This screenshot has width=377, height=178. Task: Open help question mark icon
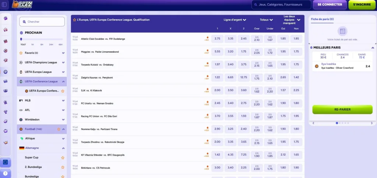(5, 174)
